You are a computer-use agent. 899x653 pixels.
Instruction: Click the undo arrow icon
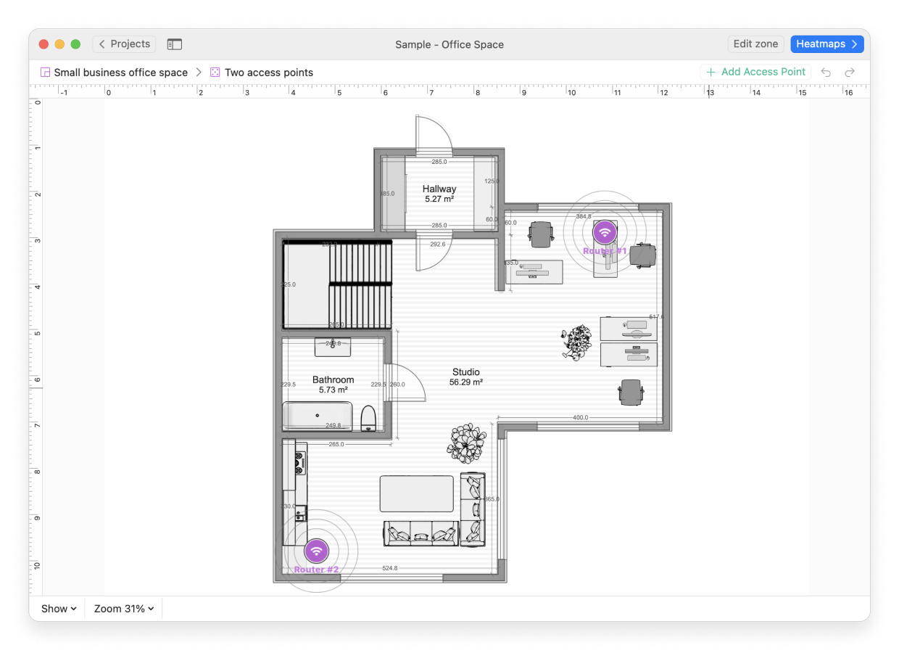click(826, 72)
